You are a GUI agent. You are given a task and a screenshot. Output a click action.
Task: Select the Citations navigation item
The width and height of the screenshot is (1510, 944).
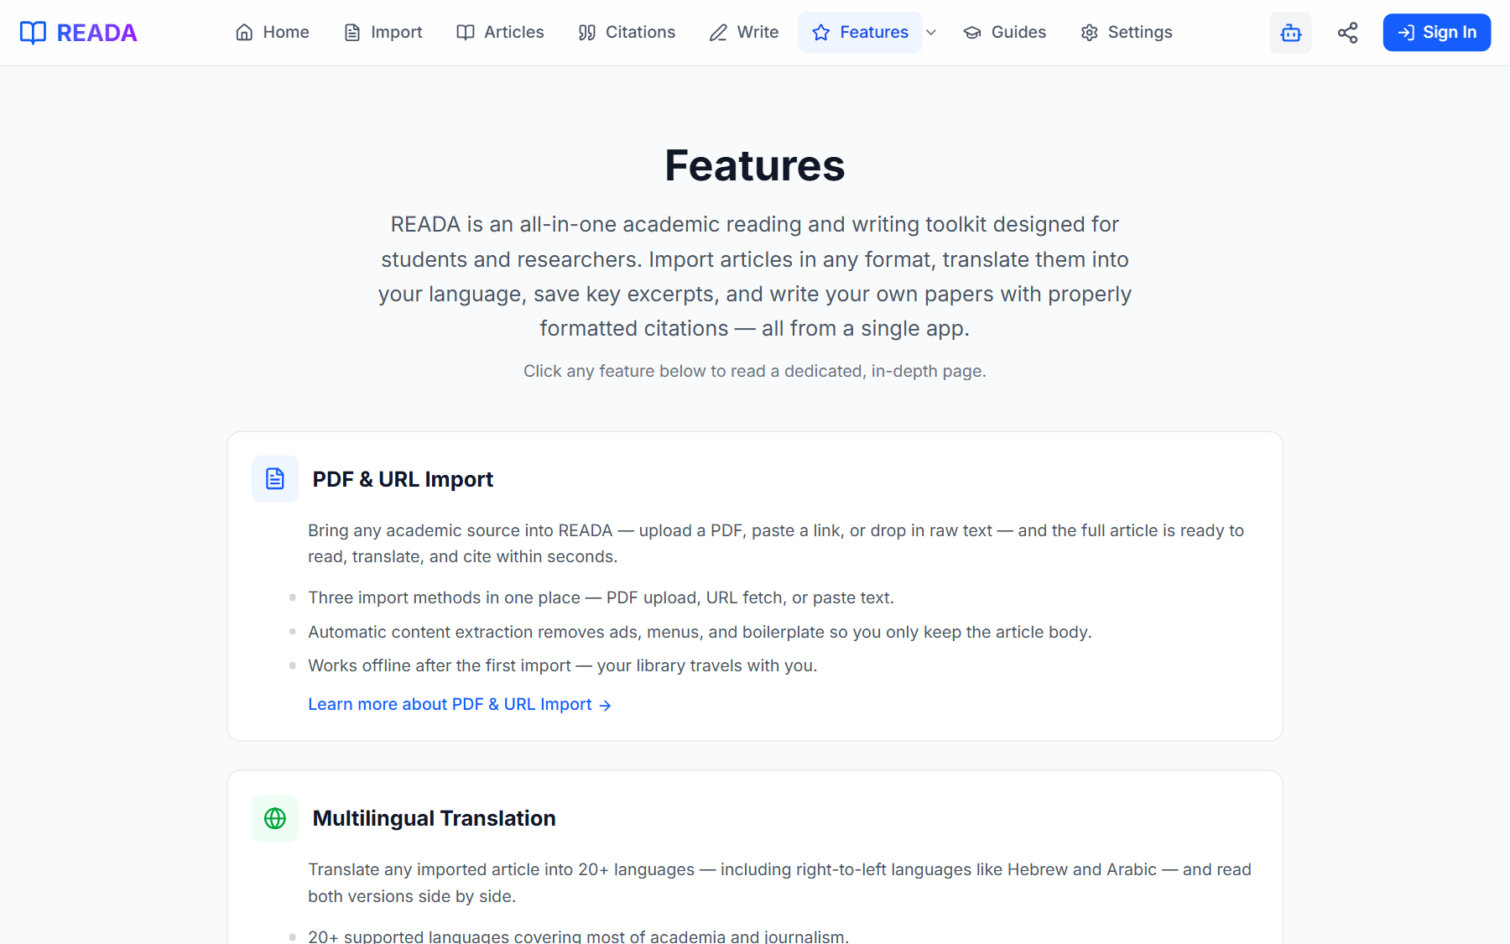coord(627,32)
